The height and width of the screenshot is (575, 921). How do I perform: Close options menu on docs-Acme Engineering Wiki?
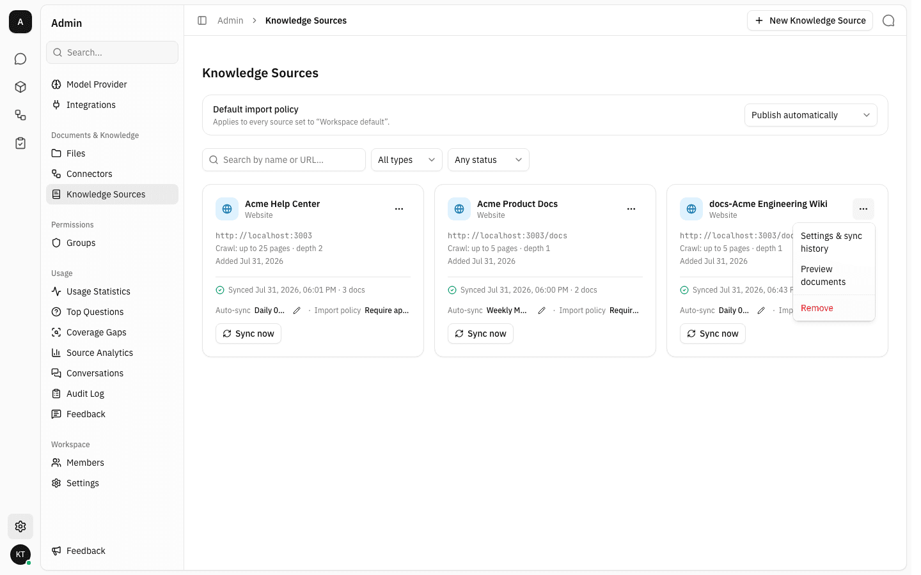tap(863, 209)
